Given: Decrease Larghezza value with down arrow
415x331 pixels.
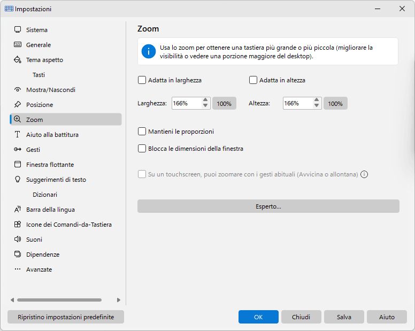Looking at the screenshot, I should (205, 106).
